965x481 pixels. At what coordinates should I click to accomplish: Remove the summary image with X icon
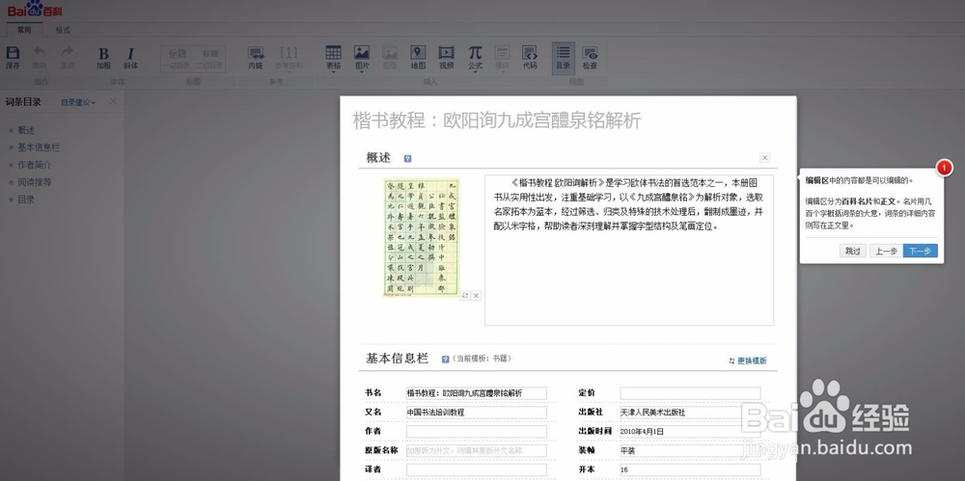coord(476,295)
